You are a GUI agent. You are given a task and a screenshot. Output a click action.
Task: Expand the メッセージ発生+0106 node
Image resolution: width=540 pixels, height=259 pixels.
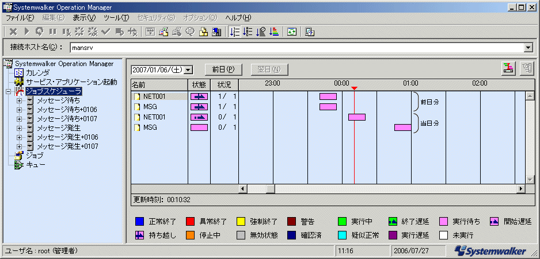20,137
